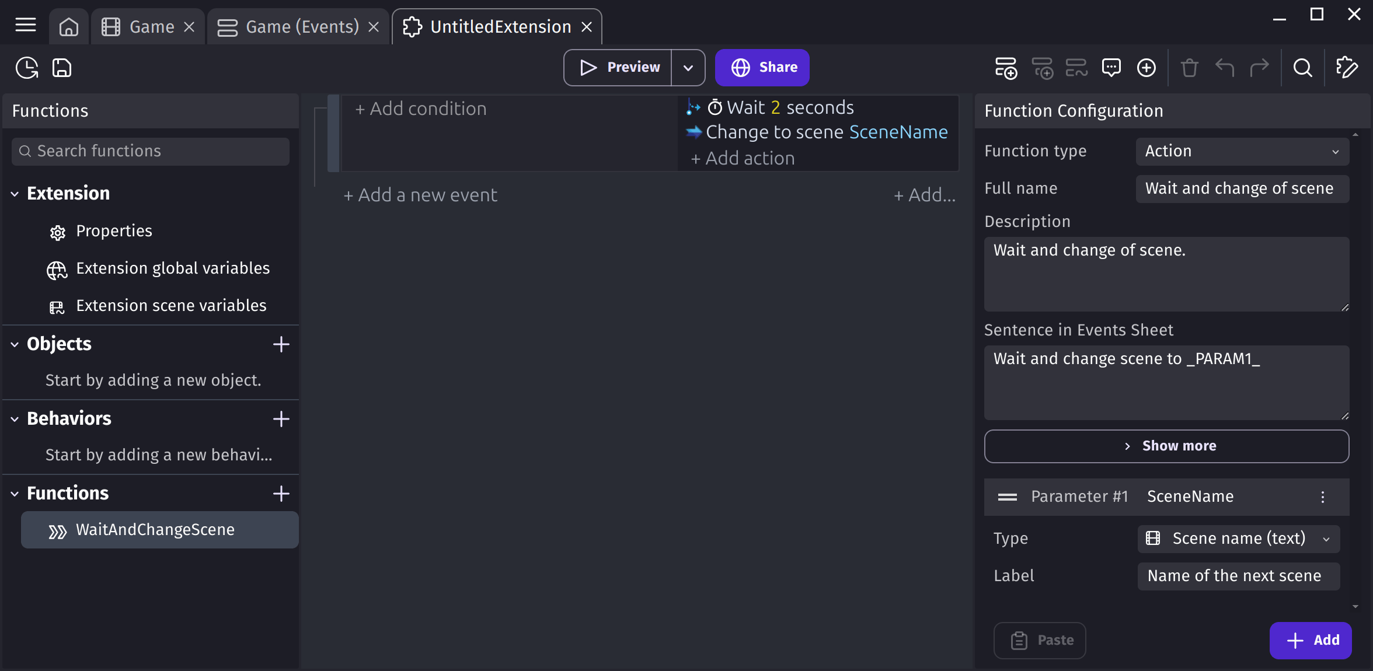Collapse the Functions tree section
The image size is (1373, 671).
[15, 494]
